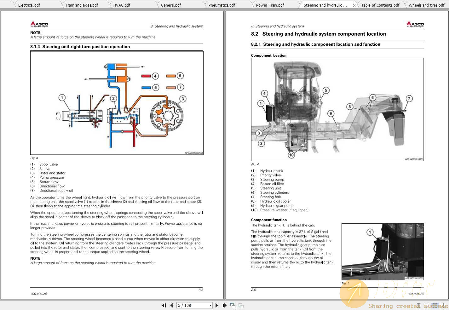
Task: Click Fig. 3 steering unit diagram
Action: click(117, 103)
